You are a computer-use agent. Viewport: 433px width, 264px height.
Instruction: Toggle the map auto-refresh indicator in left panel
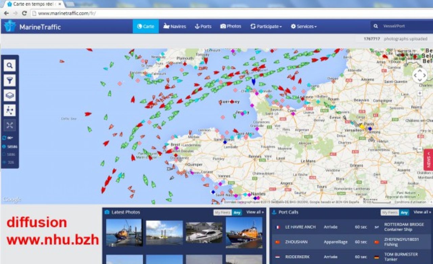(8, 138)
